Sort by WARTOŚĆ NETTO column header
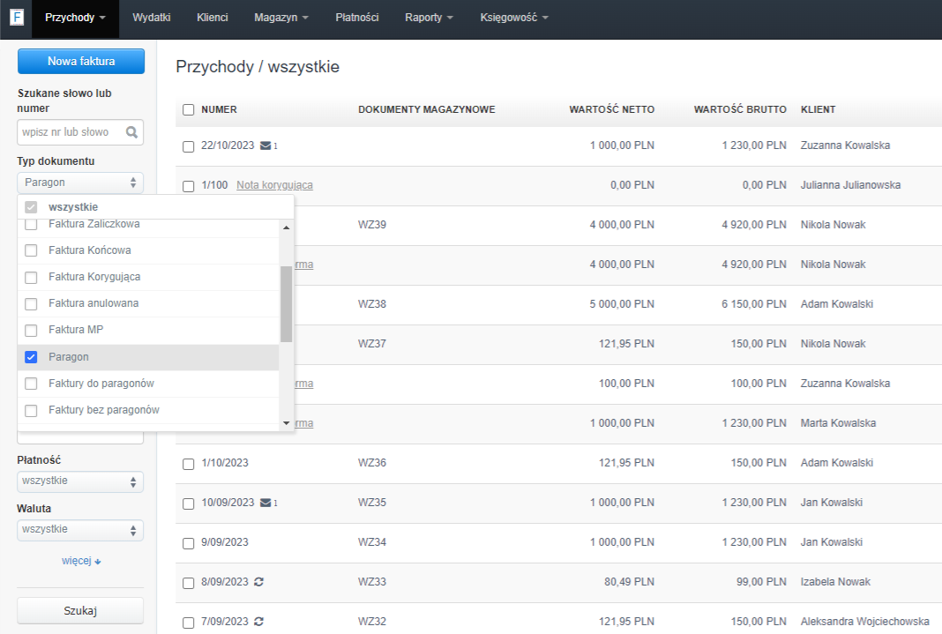942x634 pixels. [611, 109]
